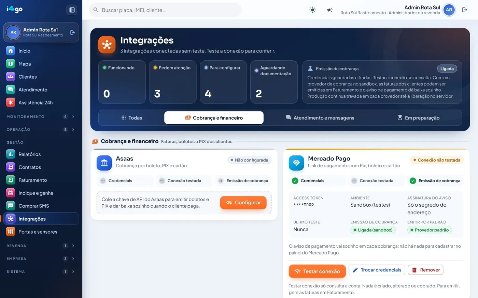Click Trocar credenciais

click(377, 270)
